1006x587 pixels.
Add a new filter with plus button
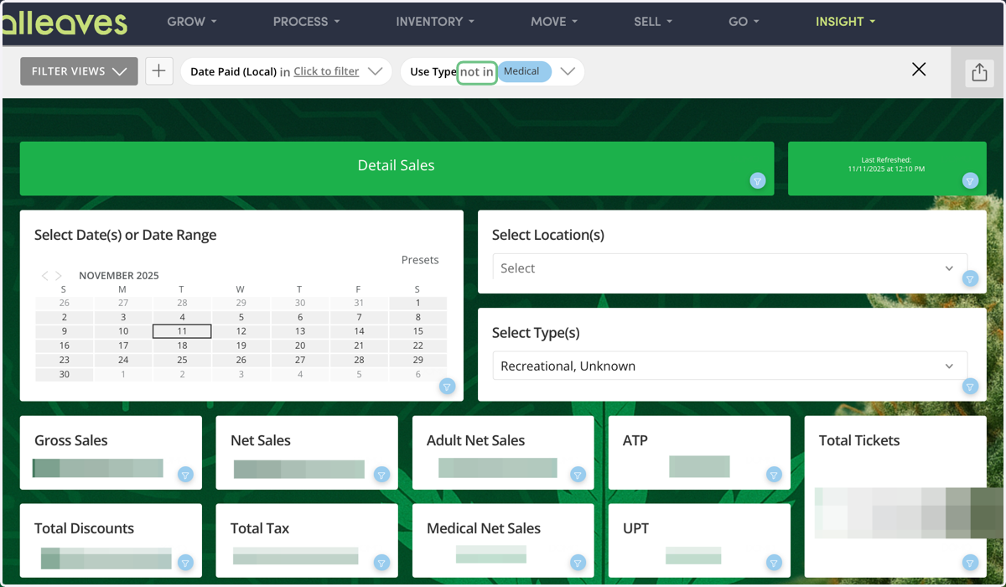coord(159,71)
